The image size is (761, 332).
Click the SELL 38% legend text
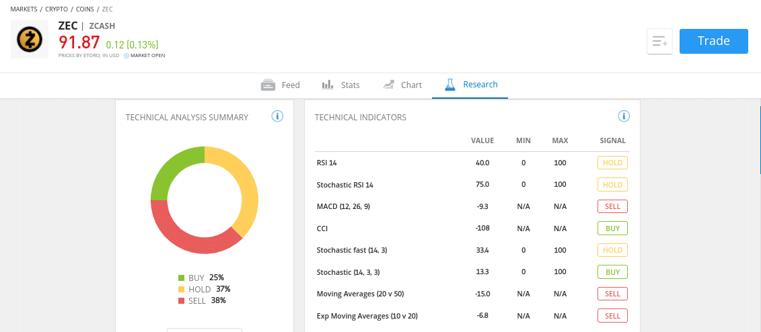pyautogui.click(x=207, y=300)
